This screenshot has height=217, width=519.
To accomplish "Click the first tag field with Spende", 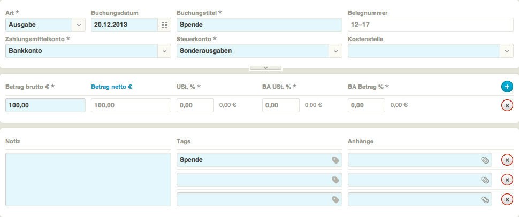I will tap(259, 160).
